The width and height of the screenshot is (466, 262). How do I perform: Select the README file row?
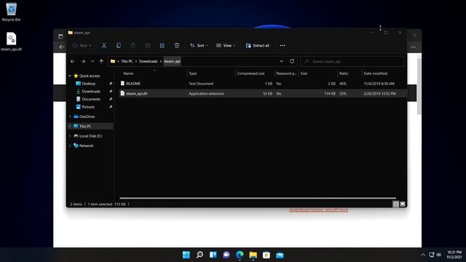coord(263,84)
